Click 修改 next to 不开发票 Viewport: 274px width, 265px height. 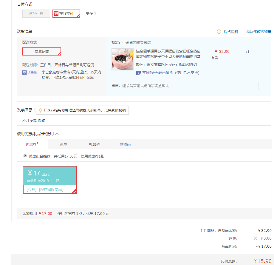pyautogui.click(x=41, y=121)
